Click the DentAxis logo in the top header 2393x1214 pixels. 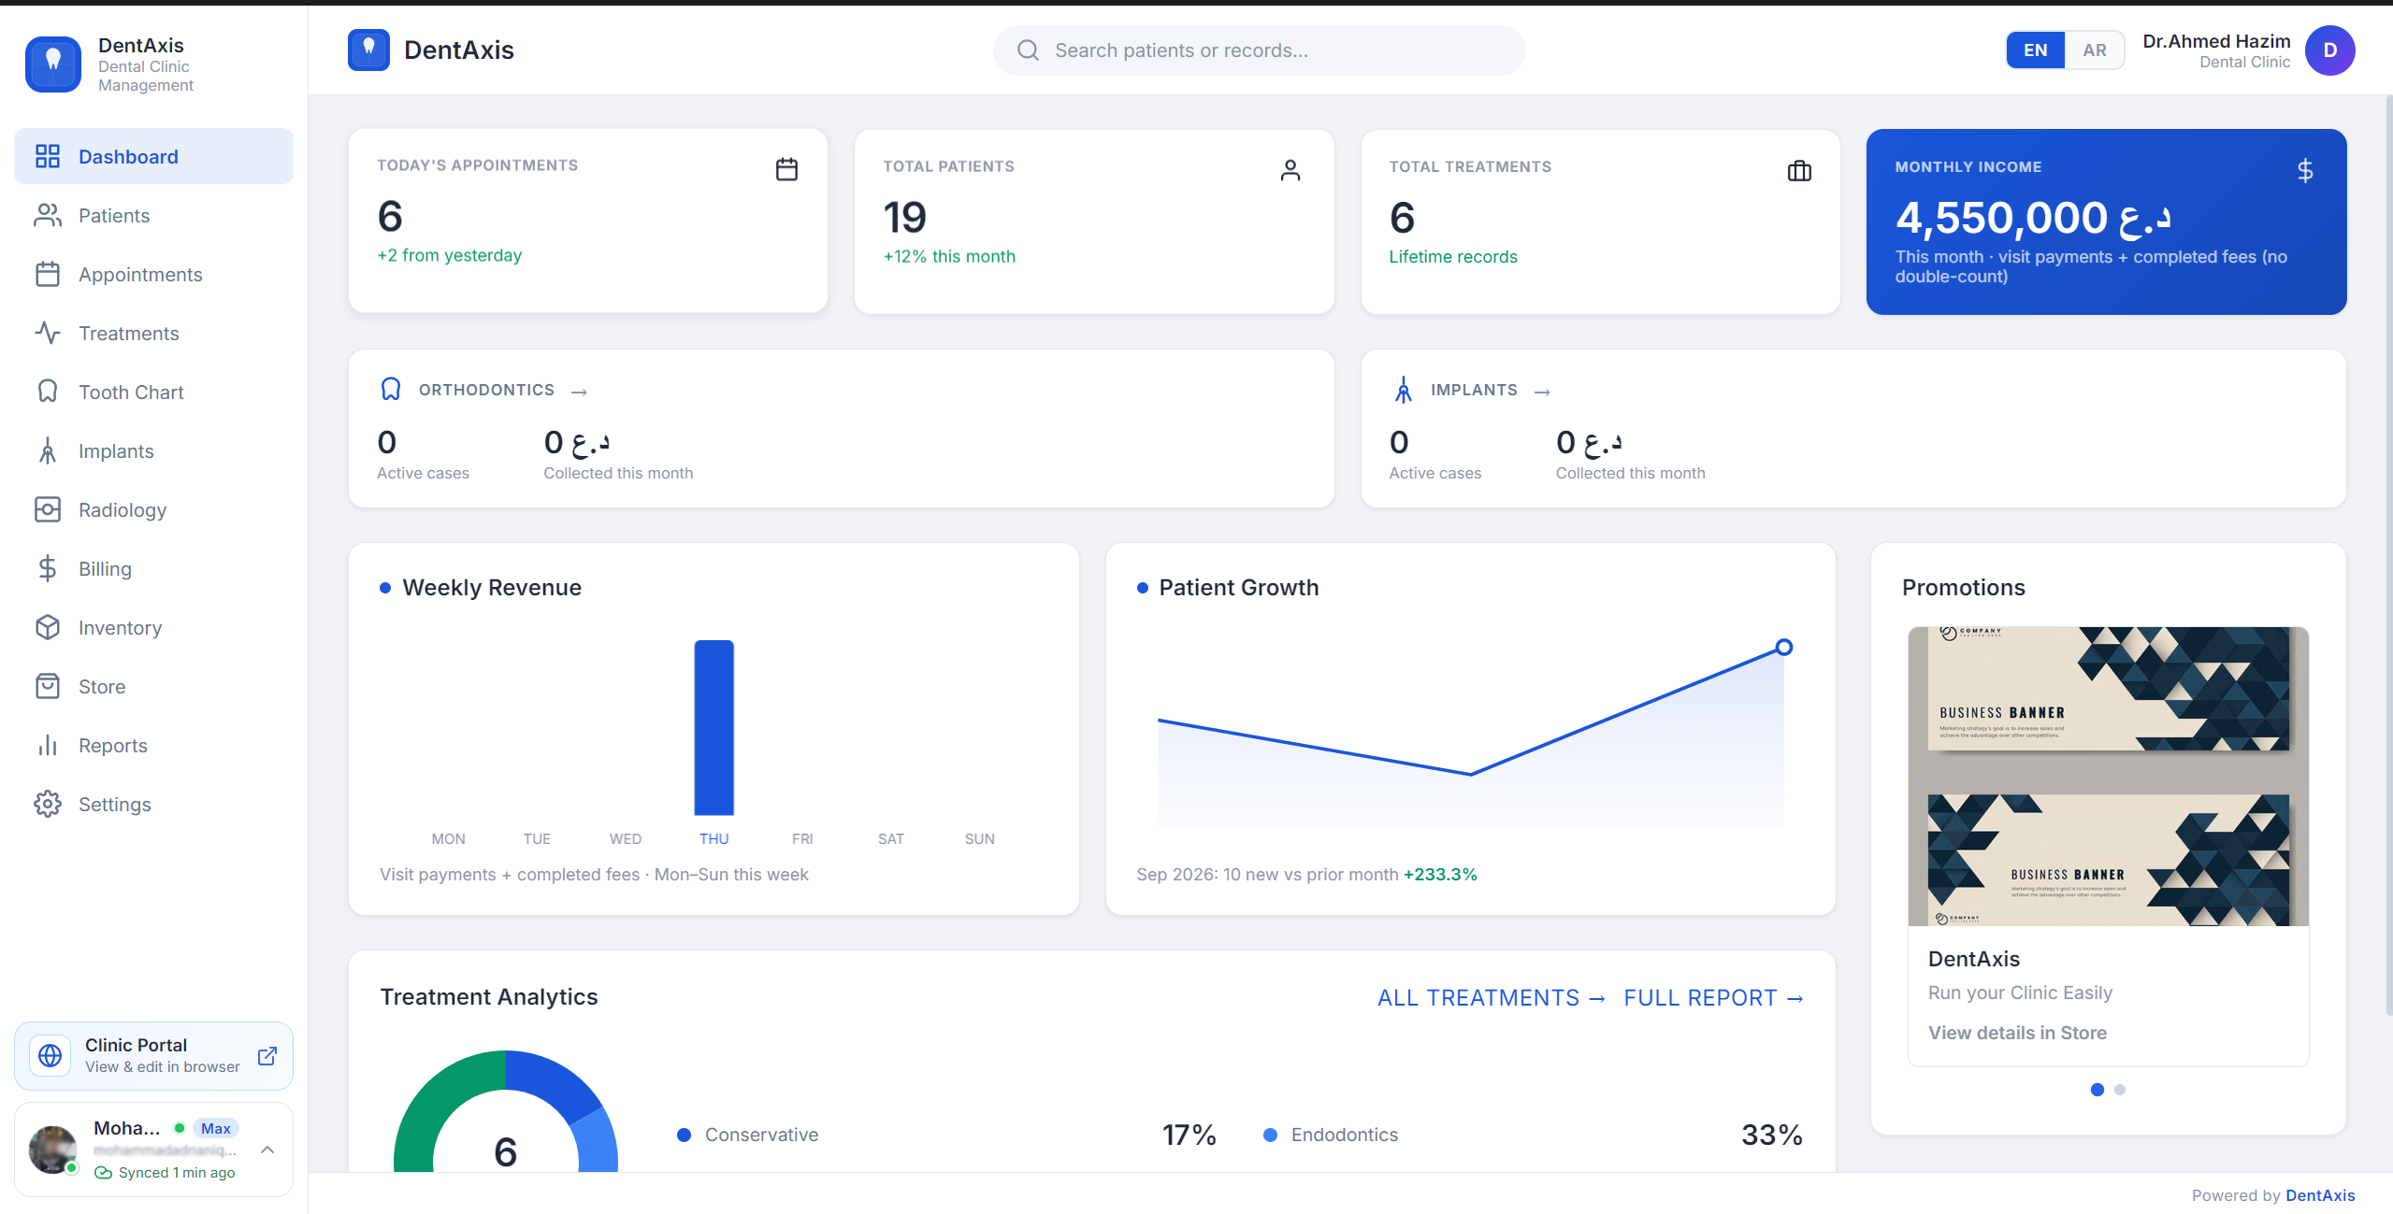tap(368, 50)
